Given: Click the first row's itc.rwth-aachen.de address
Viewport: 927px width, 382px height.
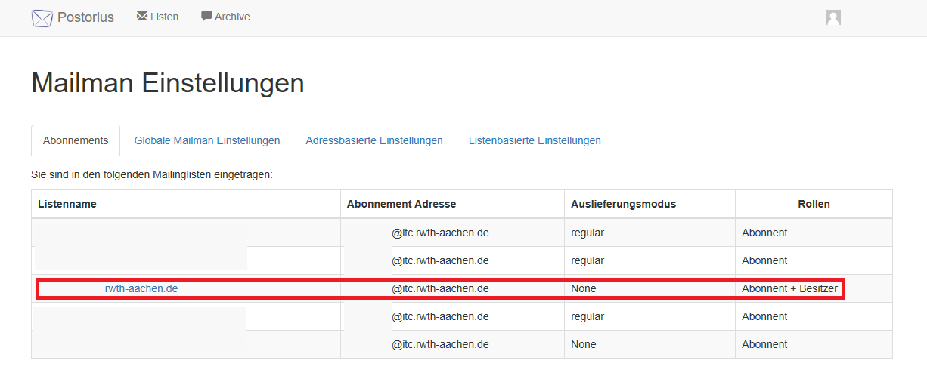Looking at the screenshot, I should (440, 233).
